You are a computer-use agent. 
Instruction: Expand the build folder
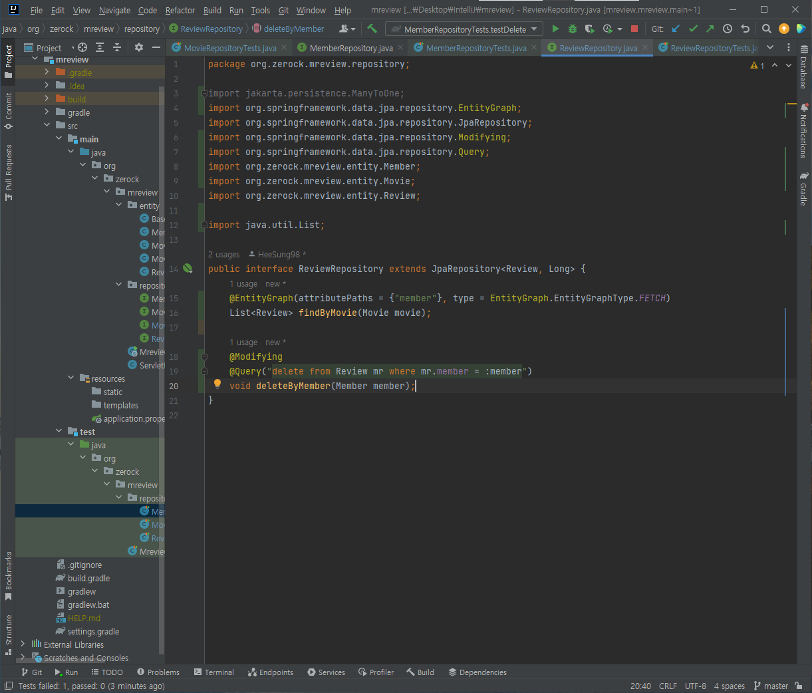pyautogui.click(x=47, y=99)
